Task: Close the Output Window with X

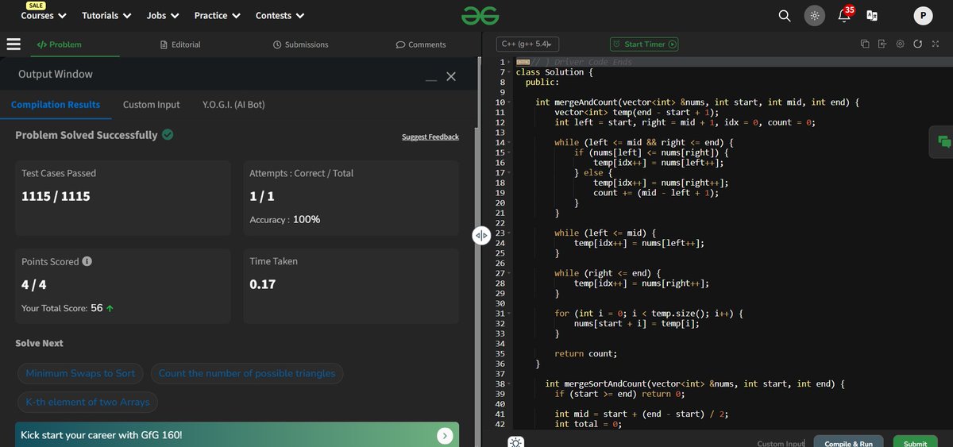Action: [451, 76]
